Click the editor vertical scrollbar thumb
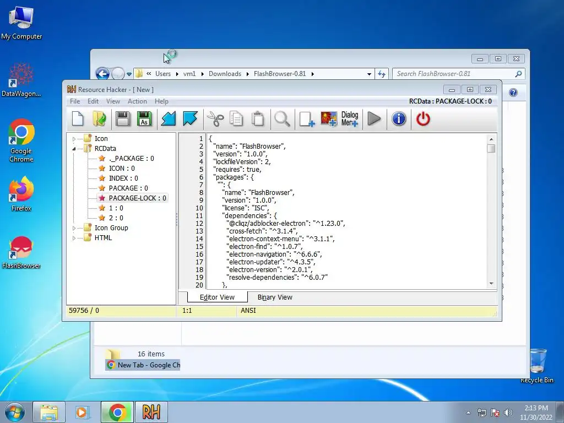Image resolution: width=564 pixels, height=423 pixels. pos(491,148)
